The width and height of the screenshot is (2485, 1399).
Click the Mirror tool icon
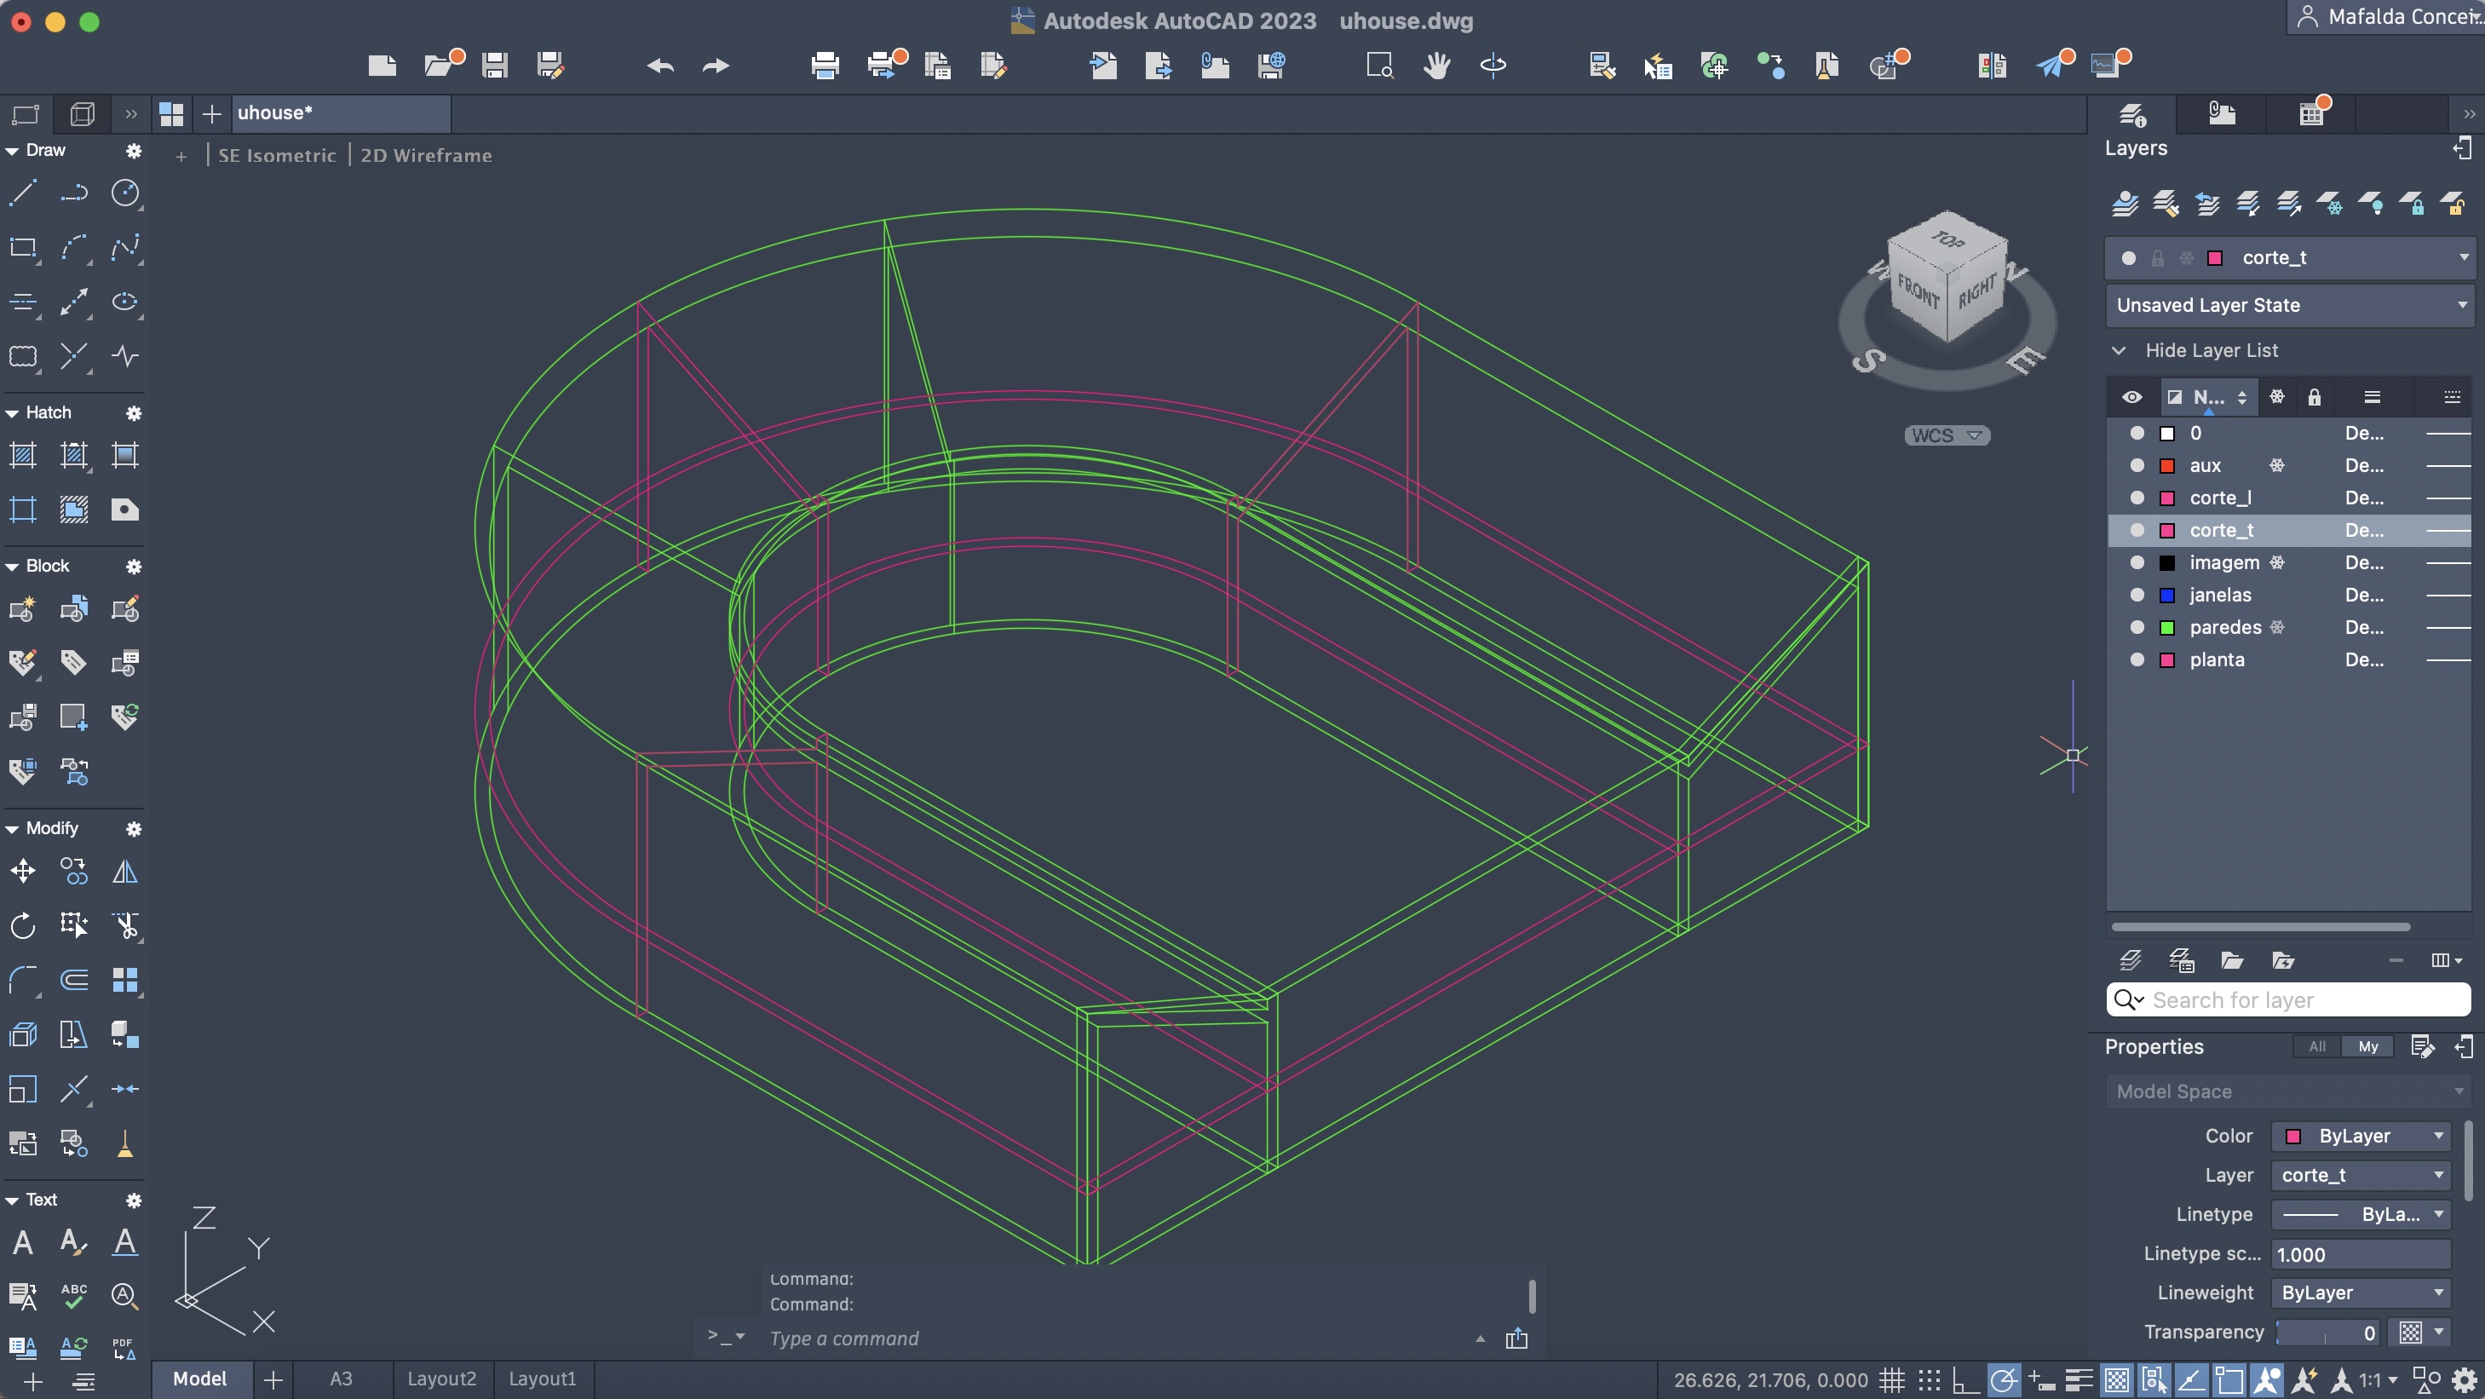tap(124, 872)
